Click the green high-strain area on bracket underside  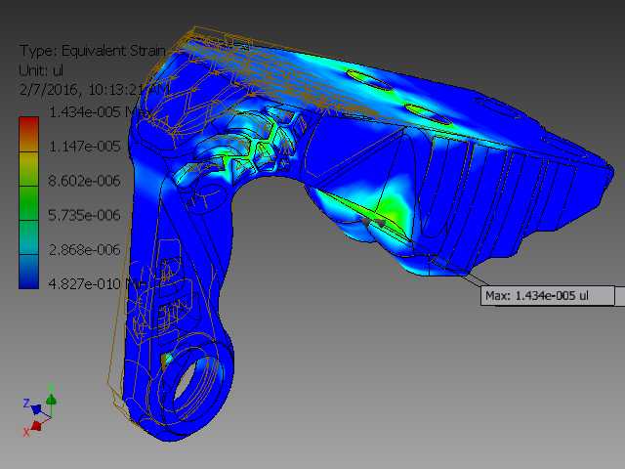point(393,209)
